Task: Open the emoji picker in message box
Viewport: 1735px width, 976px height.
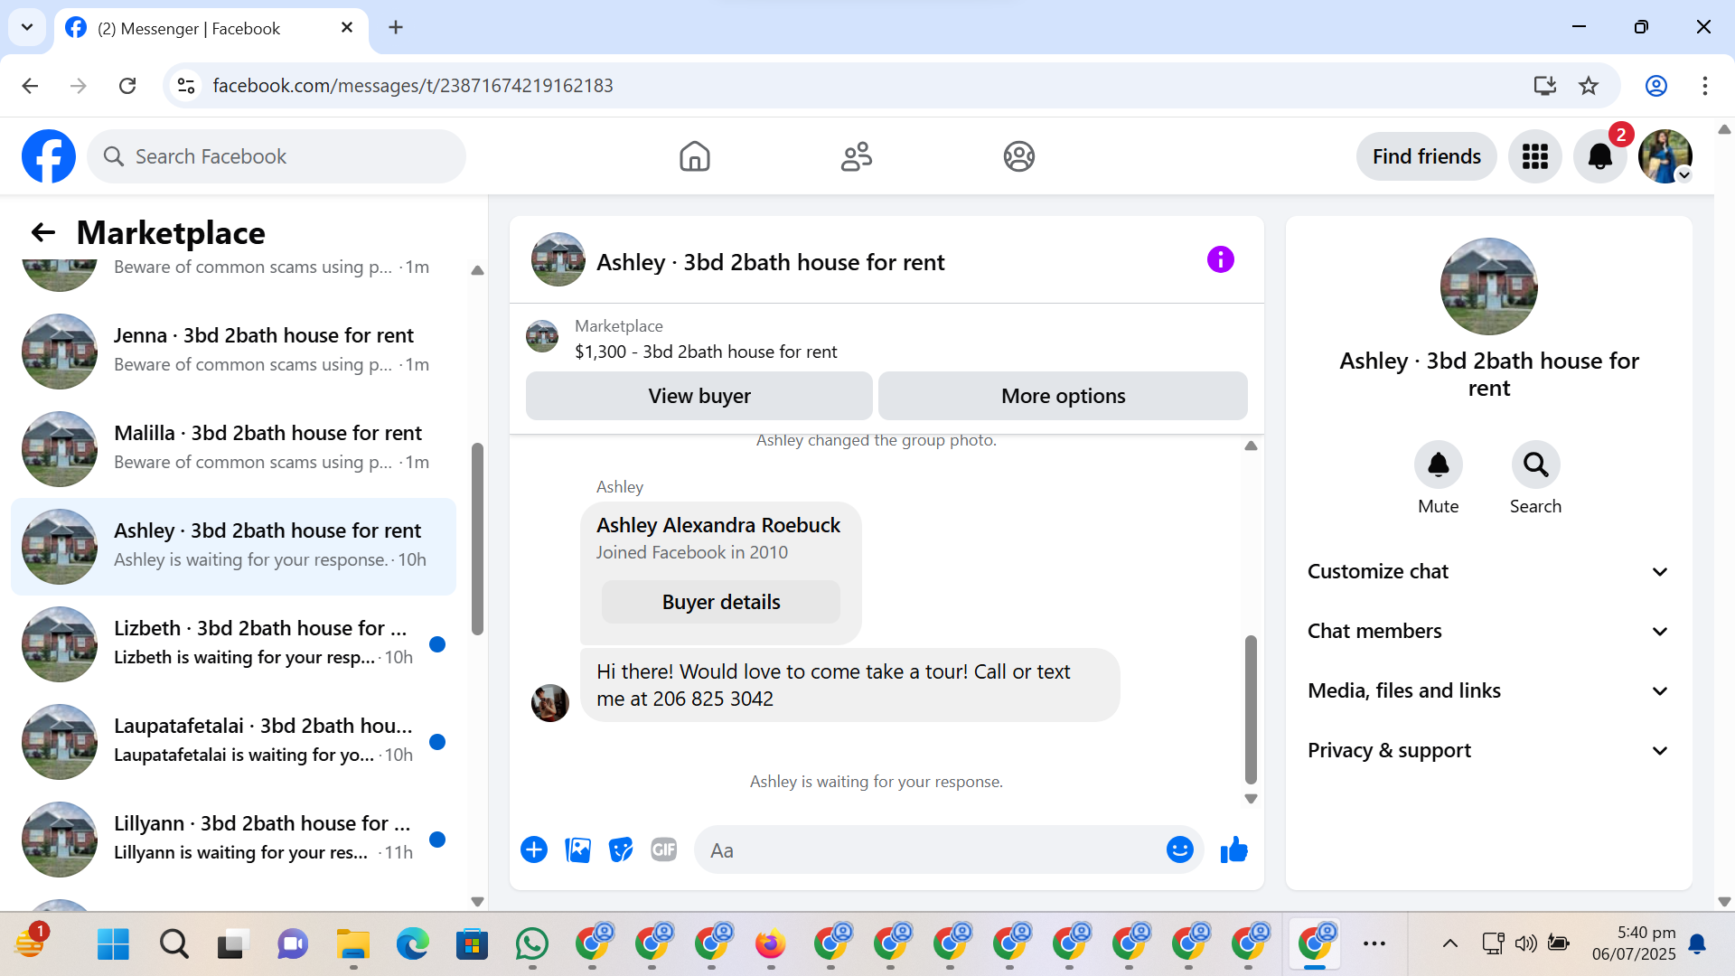Action: 1179,849
